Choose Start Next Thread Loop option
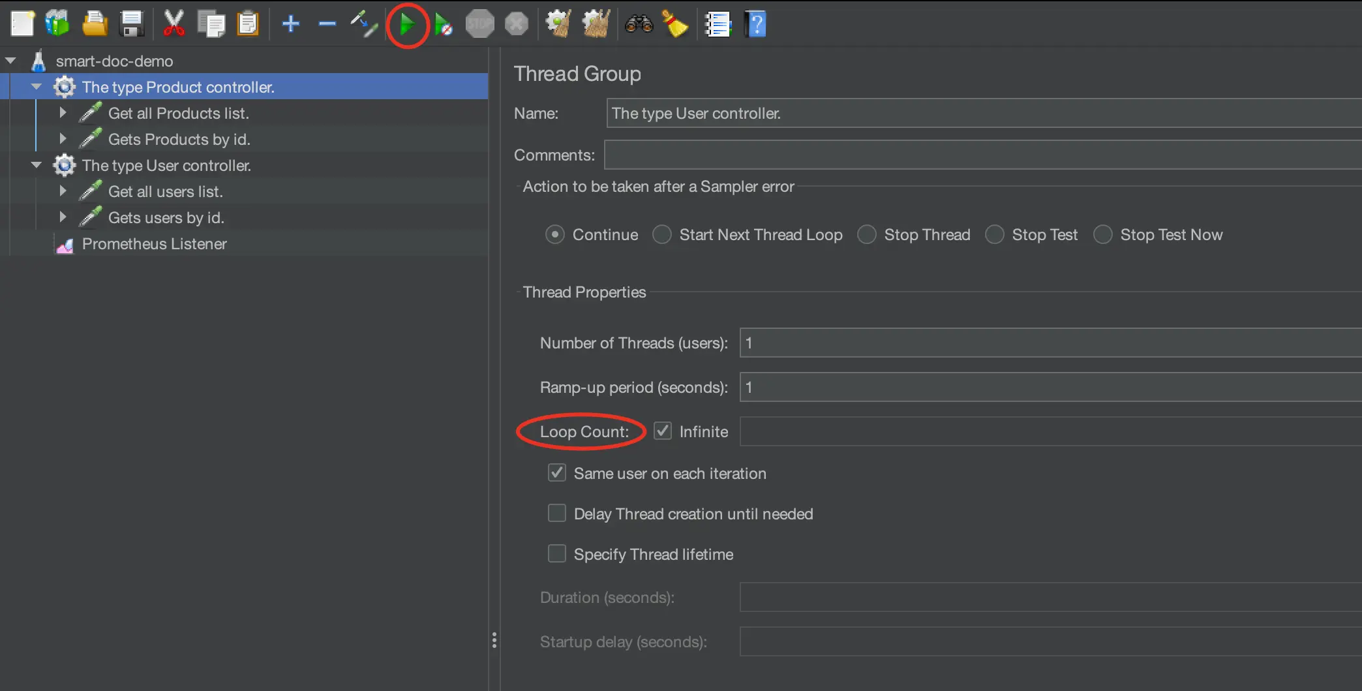The image size is (1362, 691). tap(662, 235)
